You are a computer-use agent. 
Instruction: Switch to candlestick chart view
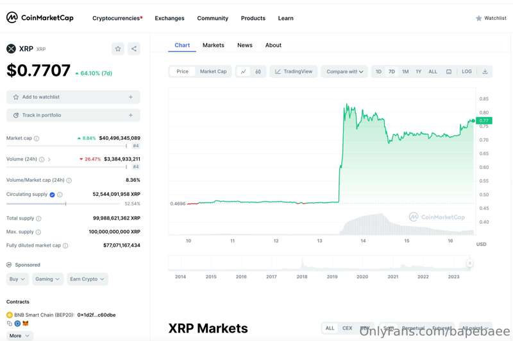pos(258,71)
